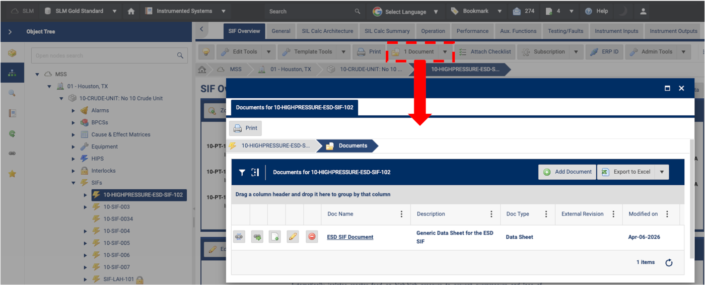Refresh the documents grid
705x285 pixels.
[x=669, y=262]
